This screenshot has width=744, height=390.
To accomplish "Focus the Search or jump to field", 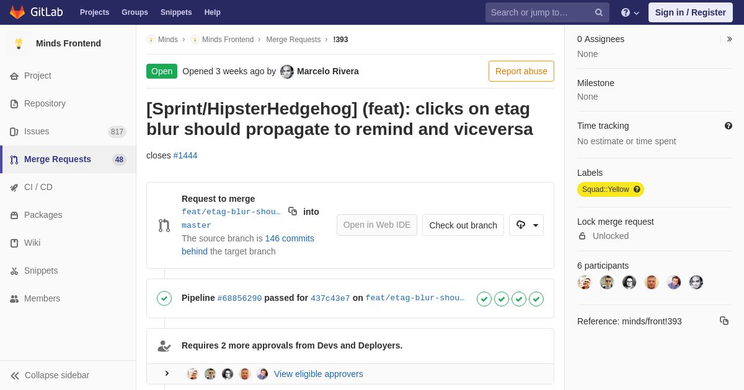I will click(x=547, y=12).
